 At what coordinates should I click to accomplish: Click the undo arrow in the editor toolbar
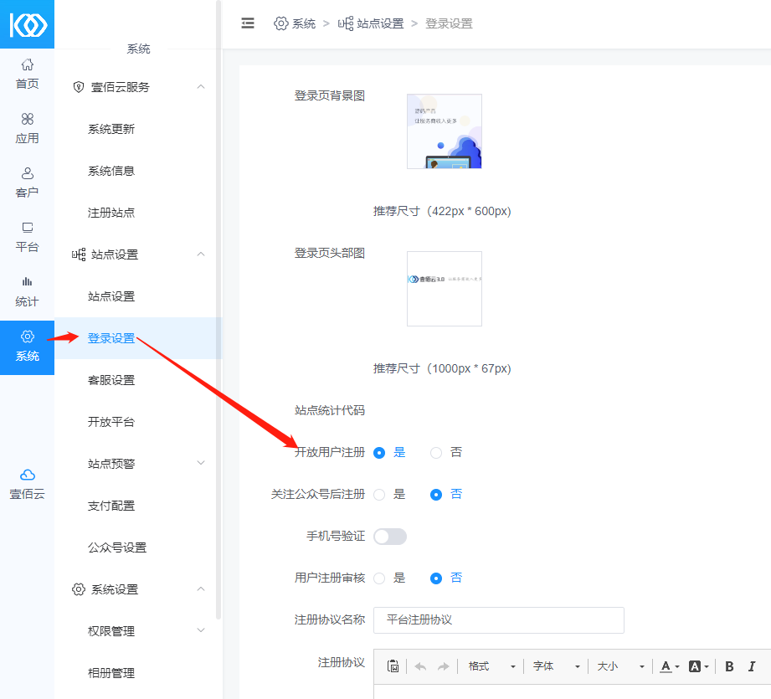pos(420,666)
